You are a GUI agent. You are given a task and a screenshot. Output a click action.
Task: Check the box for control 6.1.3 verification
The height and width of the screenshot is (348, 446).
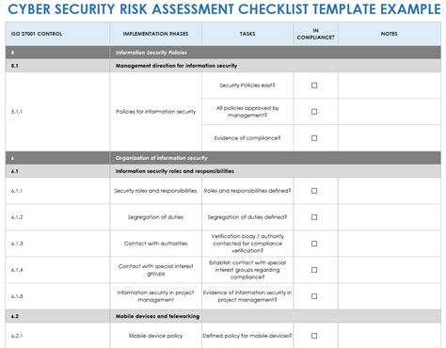pyautogui.click(x=314, y=244)
